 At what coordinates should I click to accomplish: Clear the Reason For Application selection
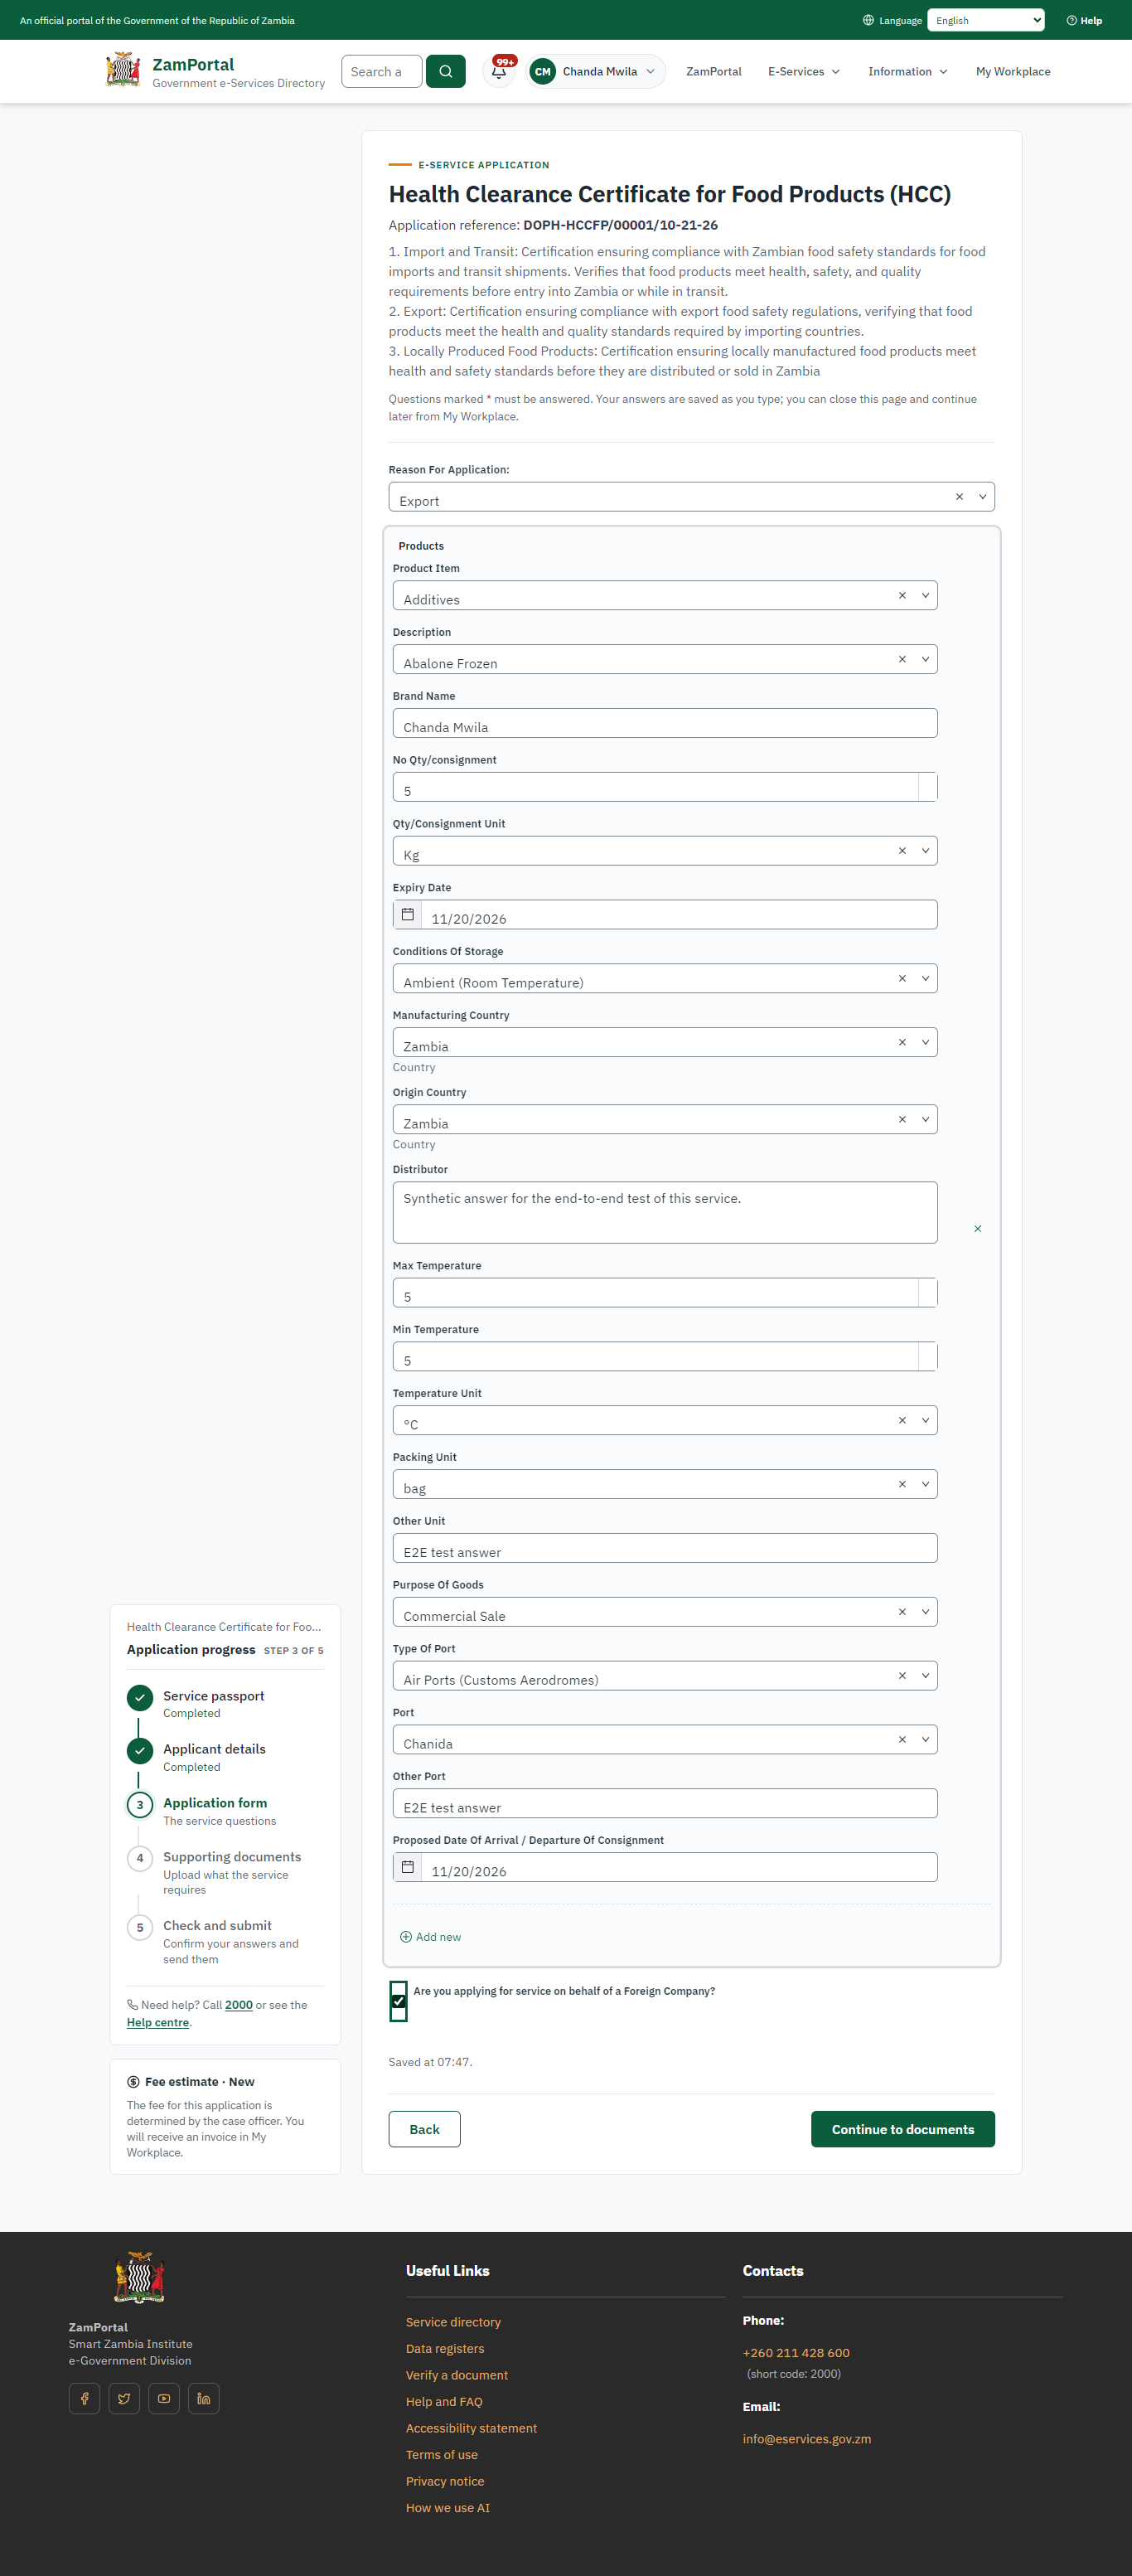pyautogui.click(x=959, y=496)
